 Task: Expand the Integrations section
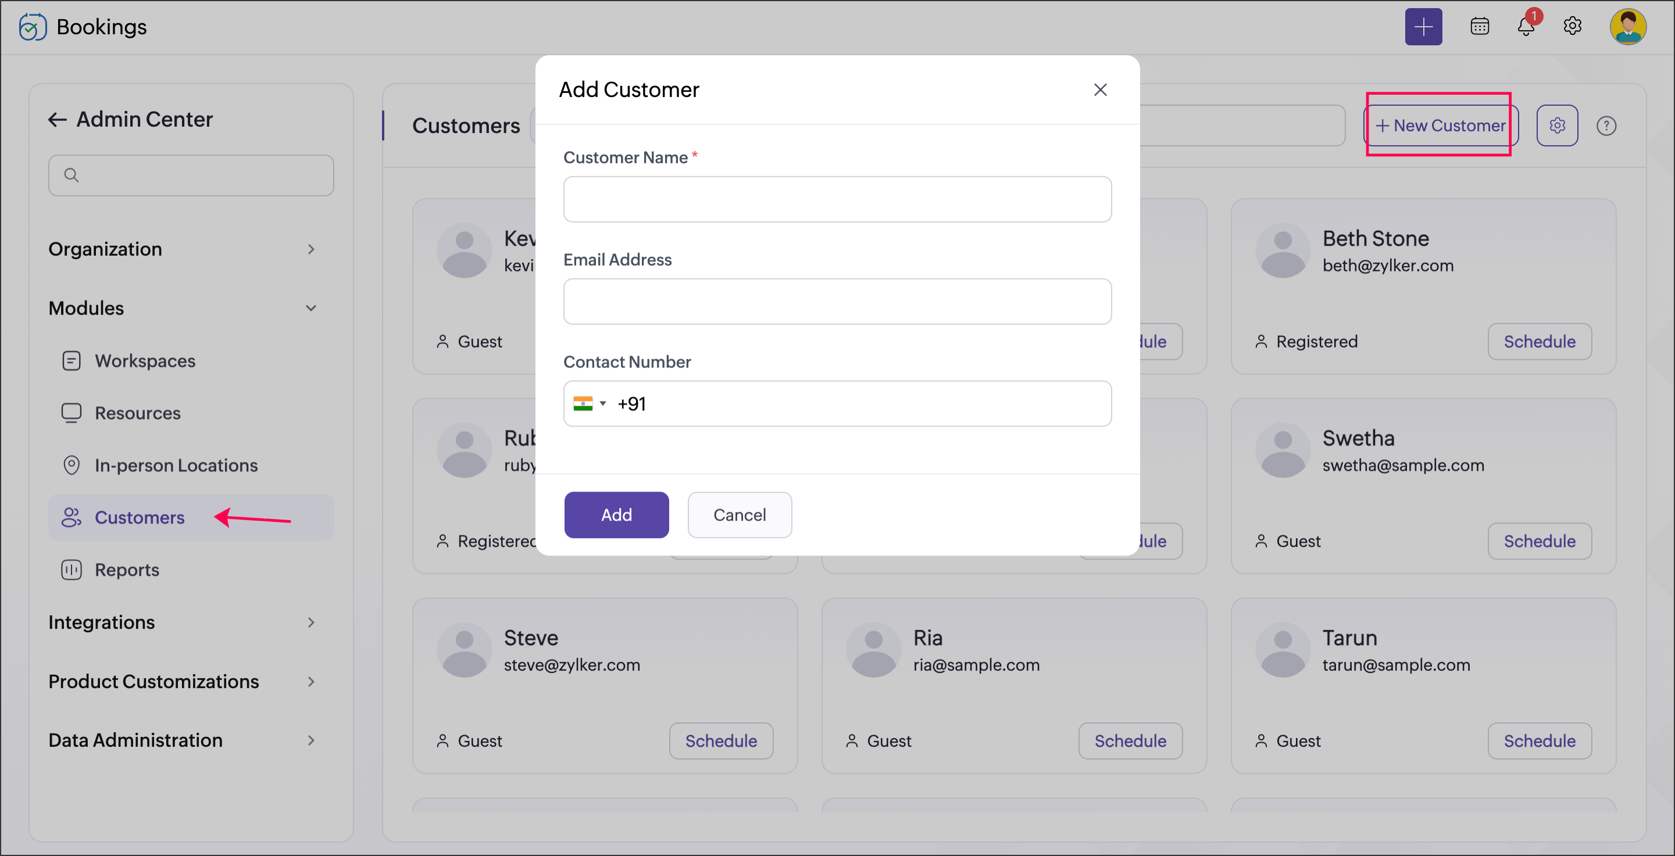pyautogui.click(x=311, y=622)
